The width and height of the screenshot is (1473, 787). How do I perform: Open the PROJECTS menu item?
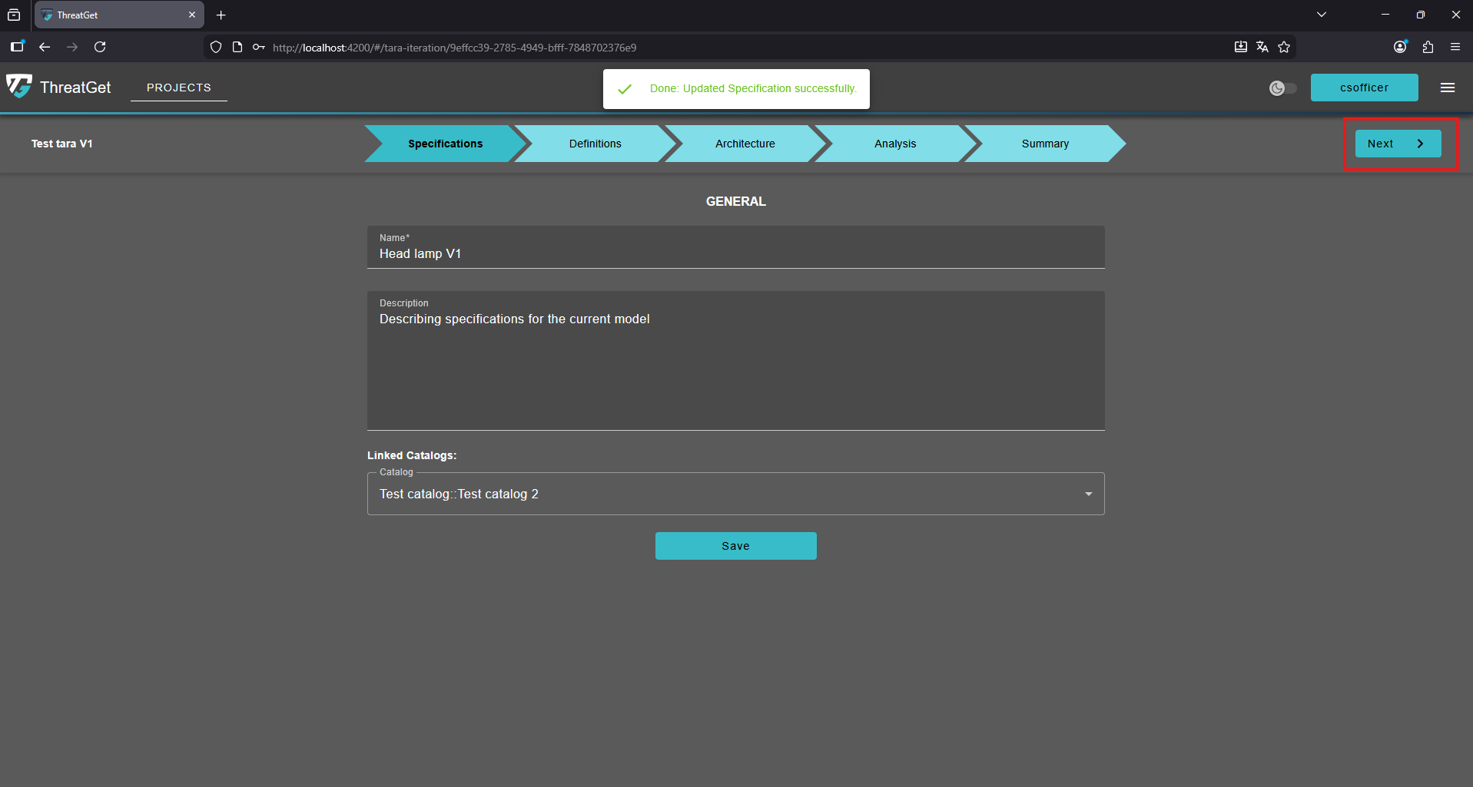click(x=178, y=88)
